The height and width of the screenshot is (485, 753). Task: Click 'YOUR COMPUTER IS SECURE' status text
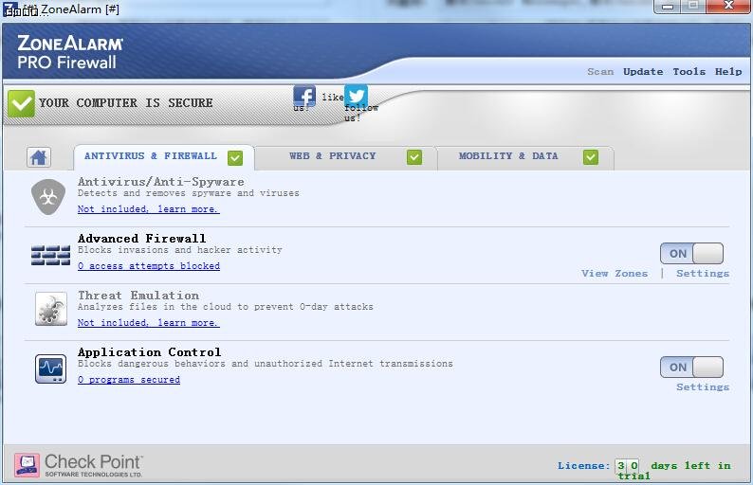[x=125, y=103]
